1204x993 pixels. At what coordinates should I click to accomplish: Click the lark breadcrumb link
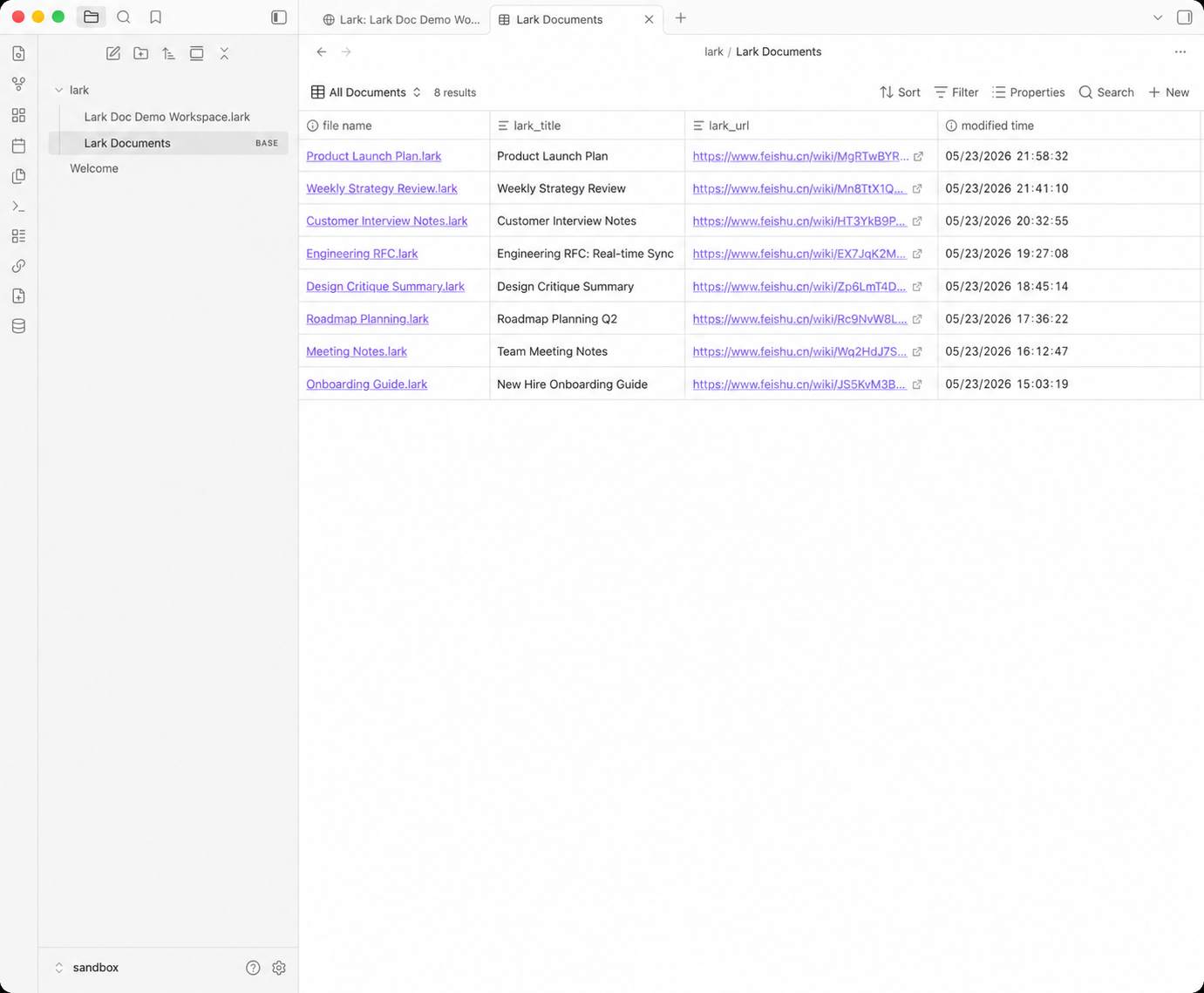click(714, 52)
